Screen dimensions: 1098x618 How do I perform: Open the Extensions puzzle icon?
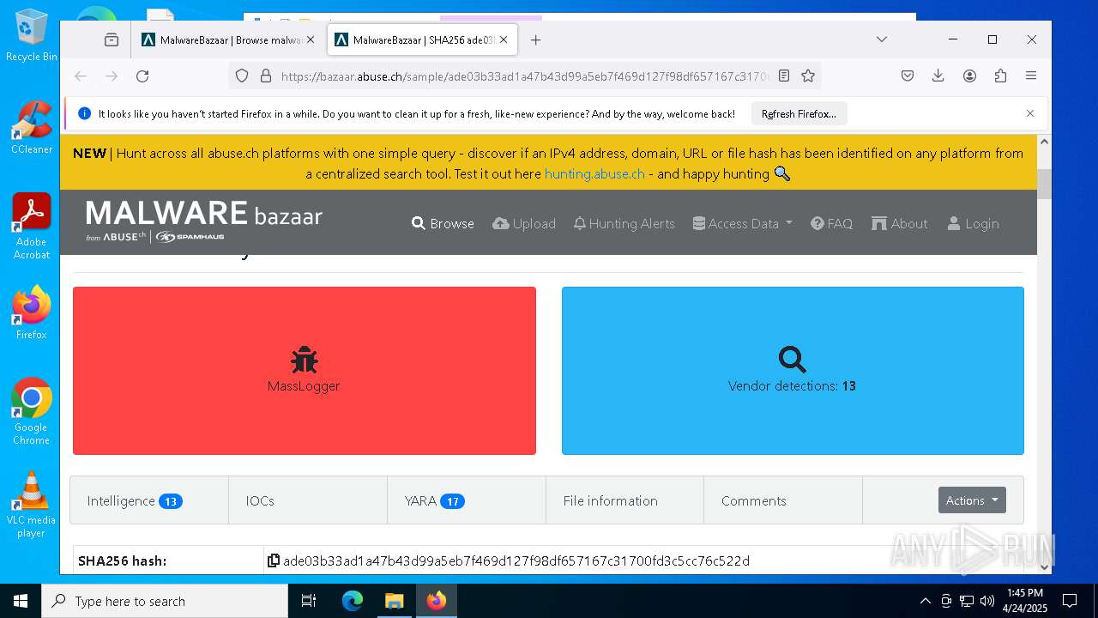[1000, 76]
